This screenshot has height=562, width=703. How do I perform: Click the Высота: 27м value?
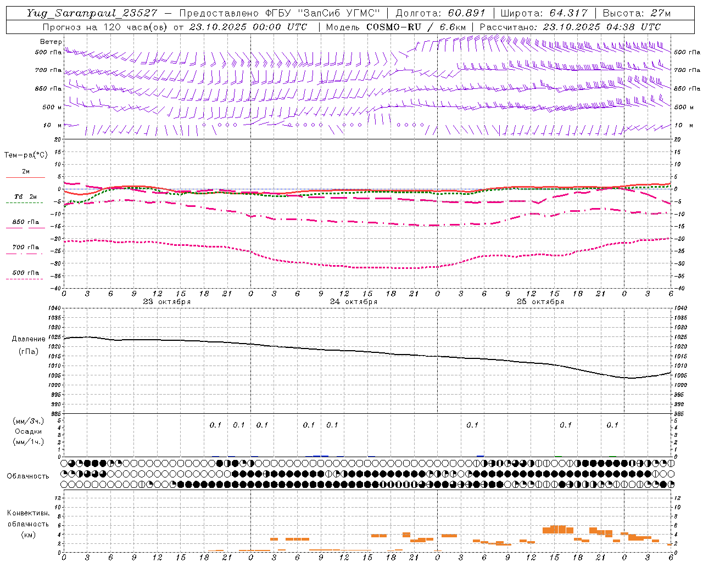point(637,13)
